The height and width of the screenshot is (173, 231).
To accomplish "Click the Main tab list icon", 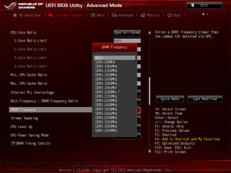I will 93,15.
